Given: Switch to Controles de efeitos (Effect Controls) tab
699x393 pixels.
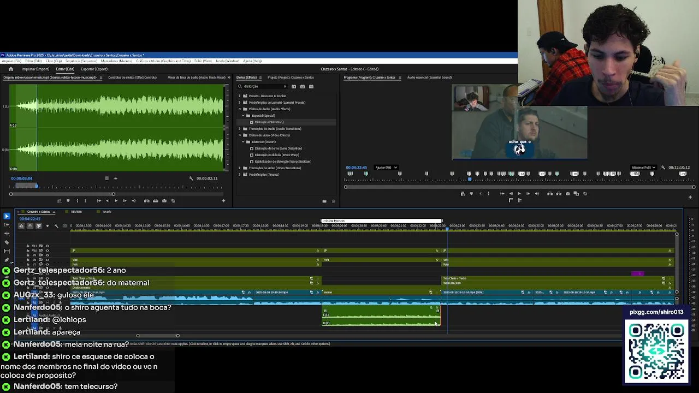Looking at the screenshot, I should [x=132, y=78].
